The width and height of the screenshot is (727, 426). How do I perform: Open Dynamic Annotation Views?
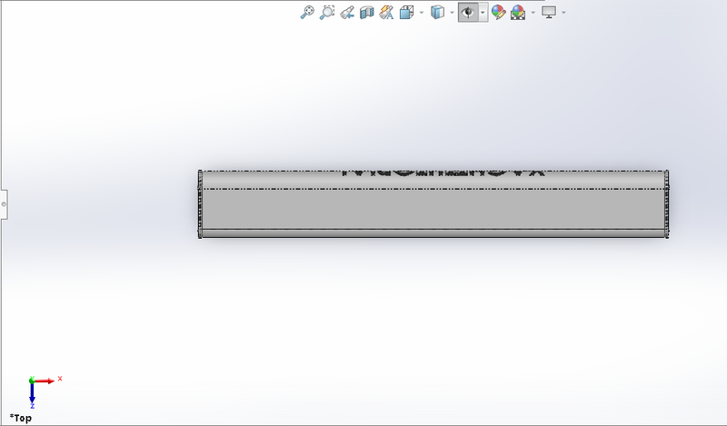(x=386, y=13)
